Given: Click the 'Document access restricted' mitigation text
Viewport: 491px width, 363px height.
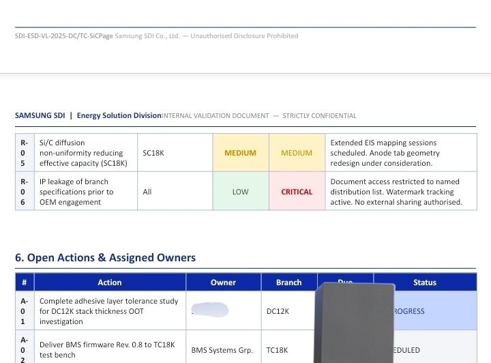Looking at the screenshot, I should tap(396, 192).
